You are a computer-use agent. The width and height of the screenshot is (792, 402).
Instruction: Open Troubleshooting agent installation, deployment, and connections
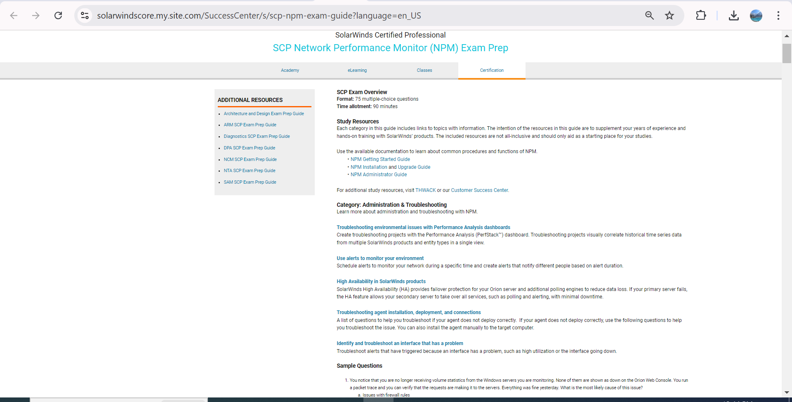tap(409, 312)
